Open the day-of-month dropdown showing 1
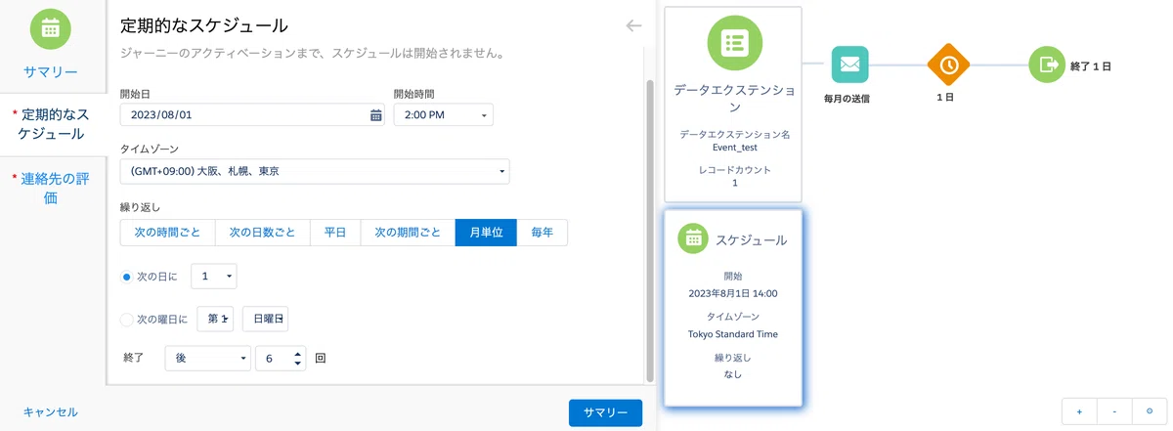 pos(213,277)
